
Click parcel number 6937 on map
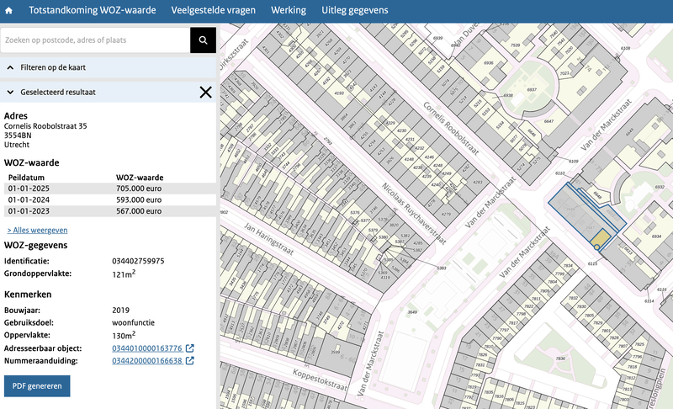[x=532, y=90]
